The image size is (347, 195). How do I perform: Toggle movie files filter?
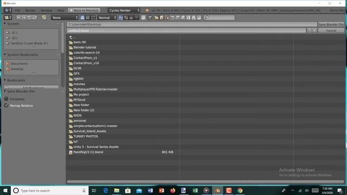(x=178, y=17)
